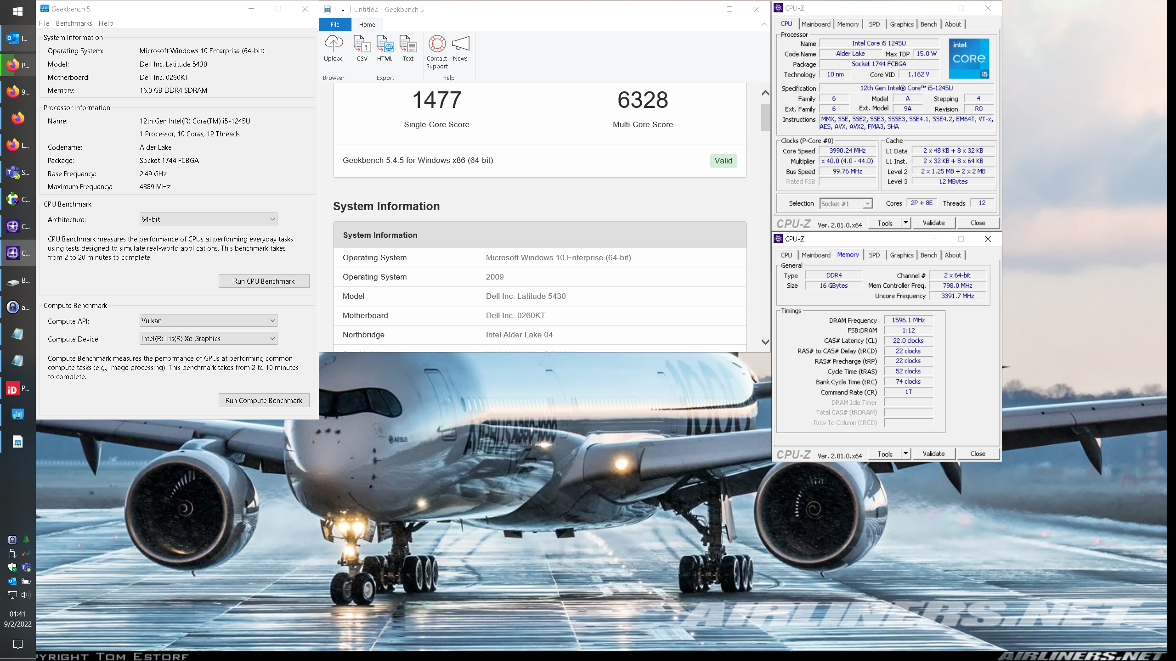This screenshot has height=661, width=1176.
Task: Open the notification center icon
Action: pyautogui.click(x=18, y=644)
